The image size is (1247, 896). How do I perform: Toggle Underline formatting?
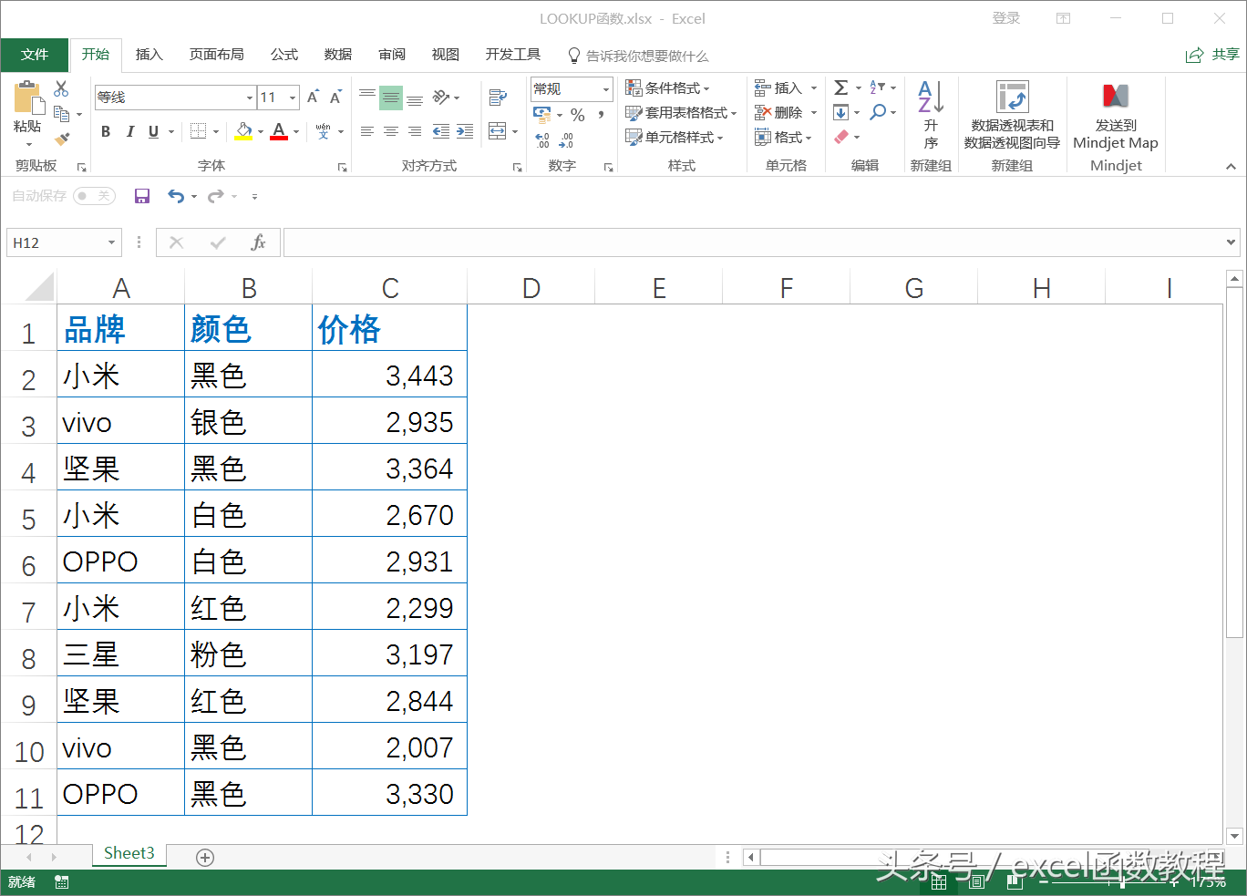click(153, 132)
